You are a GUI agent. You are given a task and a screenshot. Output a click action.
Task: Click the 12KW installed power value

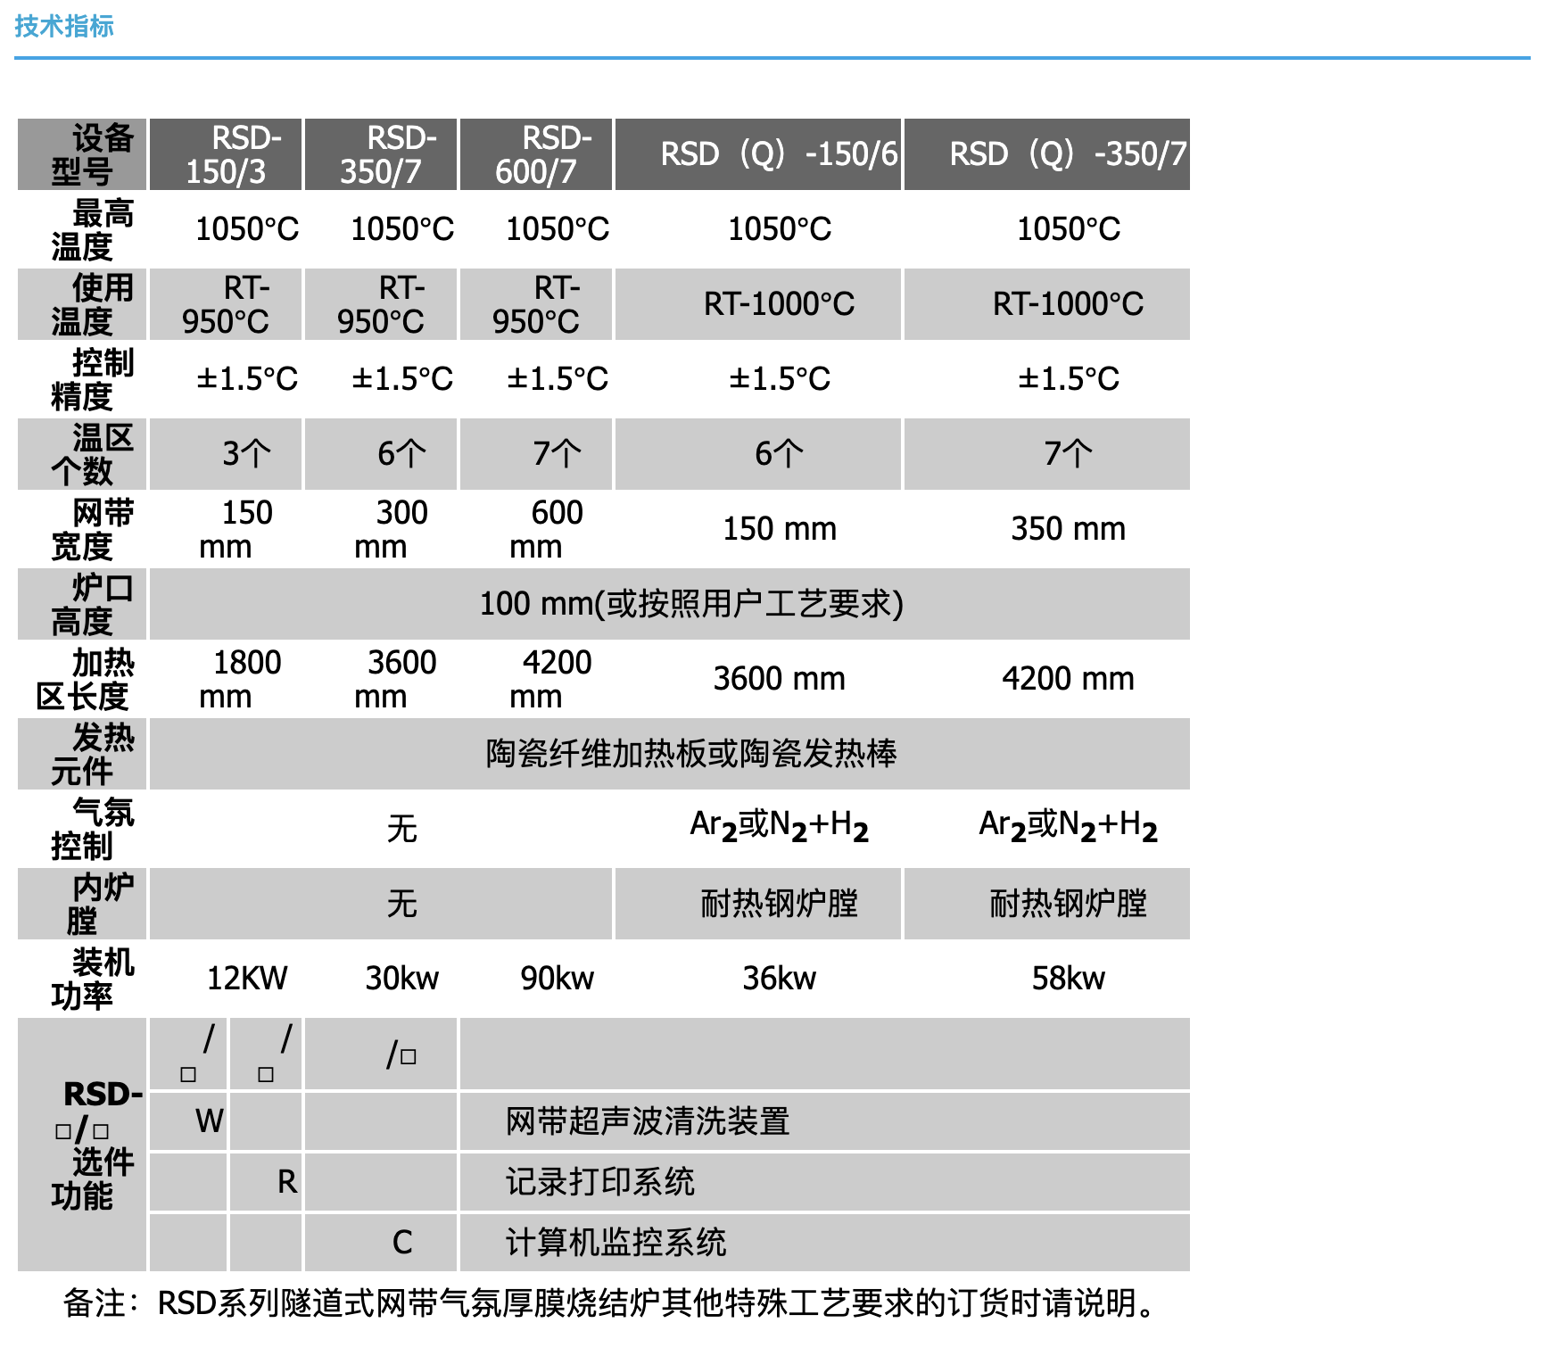click(x=247, y=979)
